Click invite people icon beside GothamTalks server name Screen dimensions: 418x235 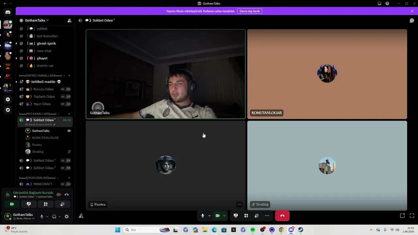(70, 20)
